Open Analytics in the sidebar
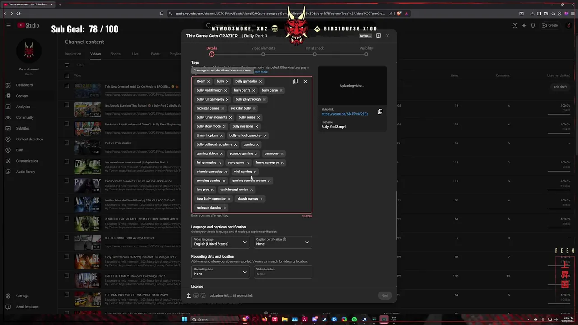 (x=29, y=107)
